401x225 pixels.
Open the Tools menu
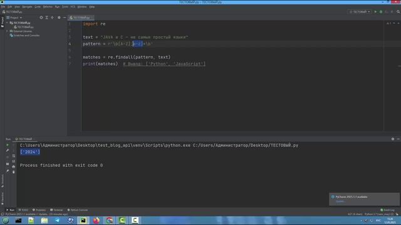pos(65,7)
